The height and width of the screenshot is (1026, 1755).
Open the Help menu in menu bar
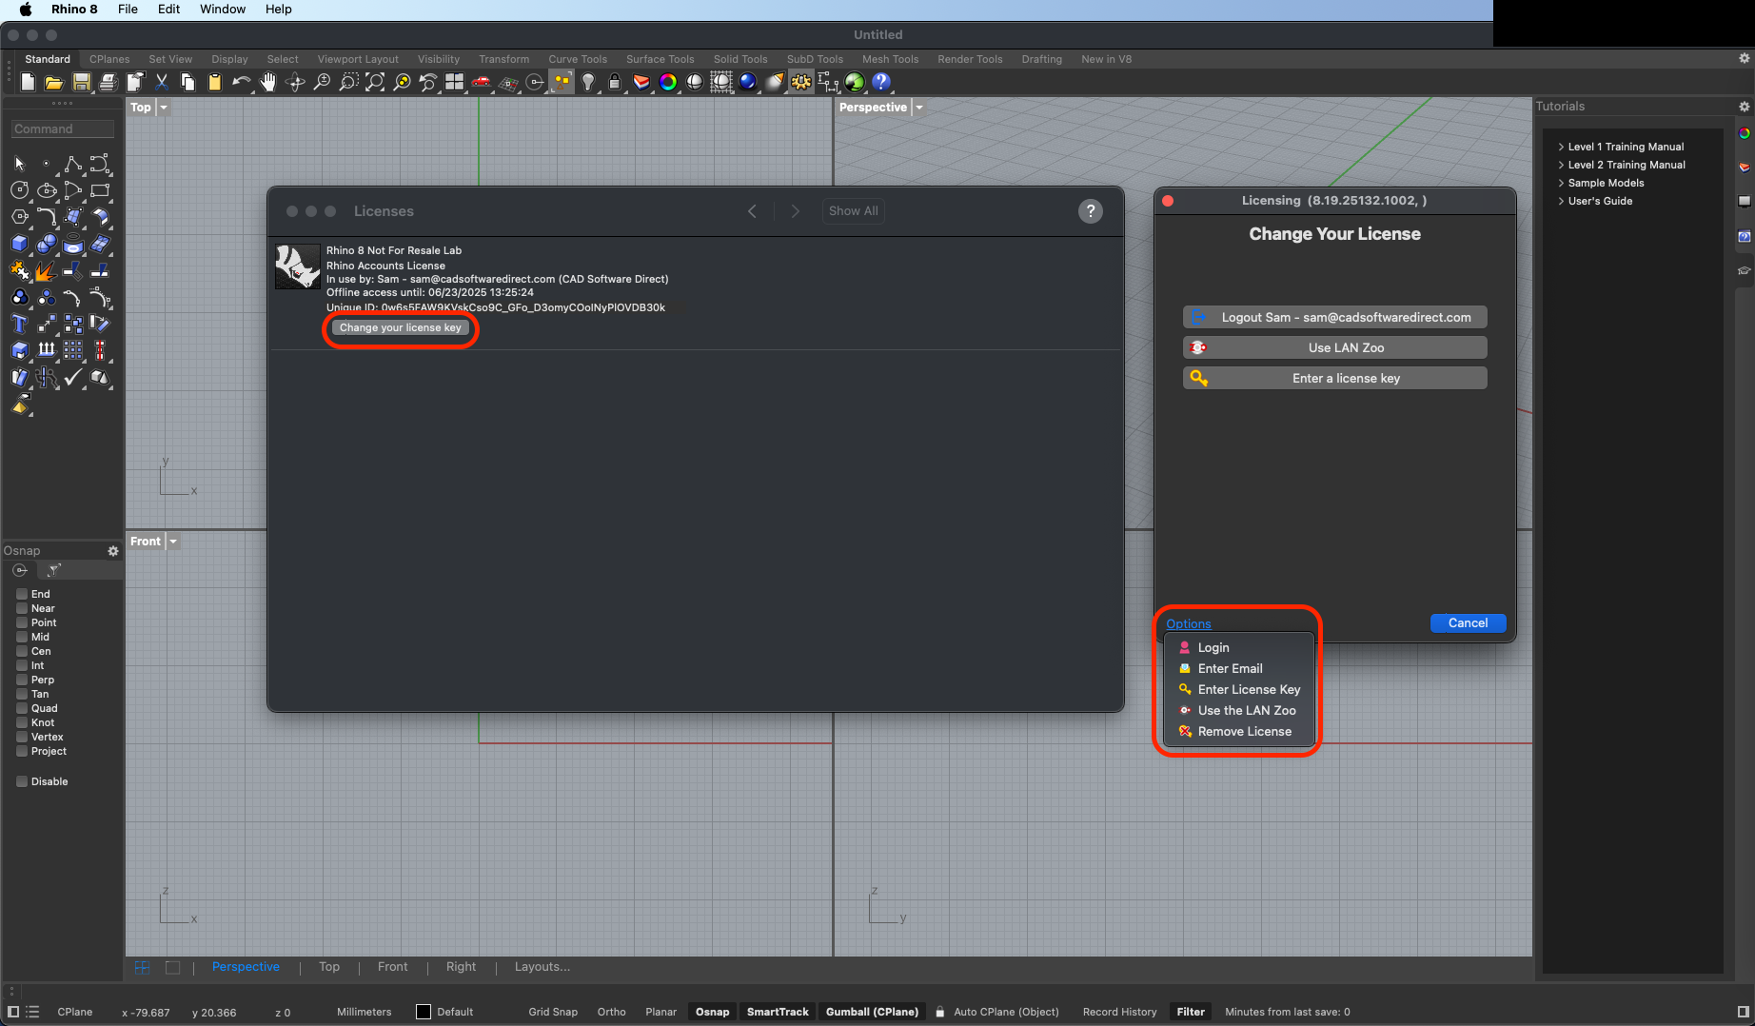[278, 9]
